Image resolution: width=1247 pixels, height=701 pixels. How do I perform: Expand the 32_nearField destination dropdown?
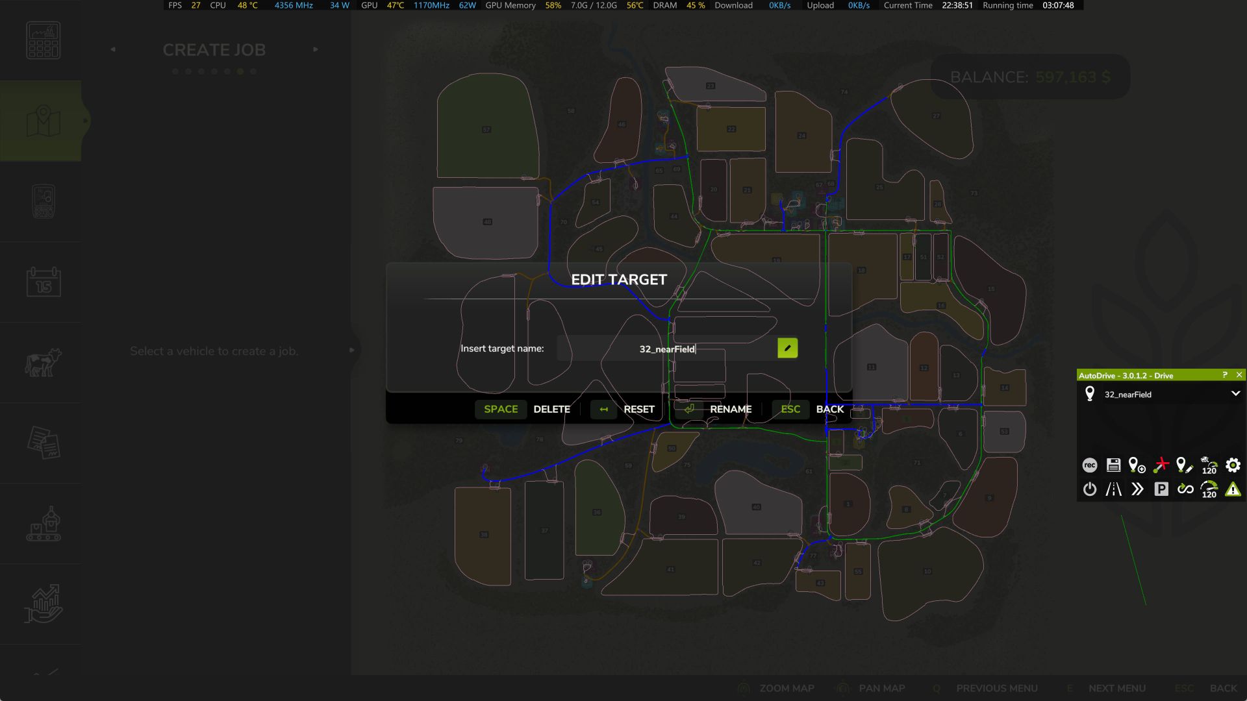1235,394
